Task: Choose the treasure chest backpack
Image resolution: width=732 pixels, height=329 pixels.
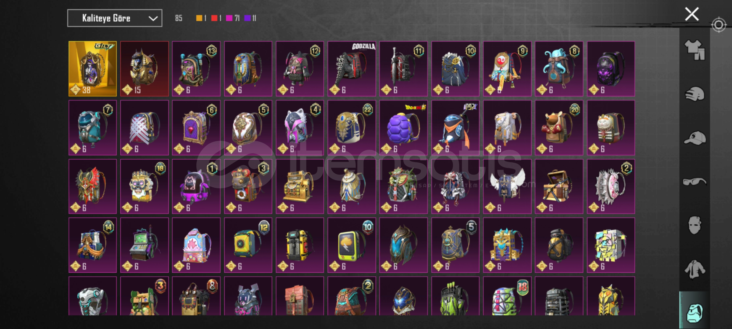Action: pos(559,186)
